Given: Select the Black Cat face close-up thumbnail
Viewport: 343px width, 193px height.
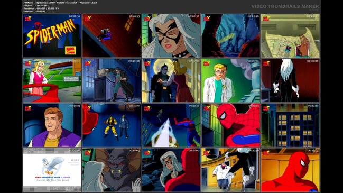Looking at the screenshot, I should pos(171,35).
